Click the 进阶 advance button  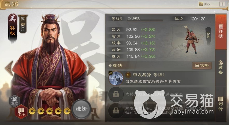81,109
